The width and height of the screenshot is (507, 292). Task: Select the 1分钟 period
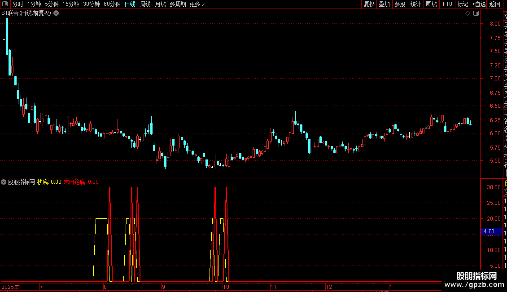pyautogui.click(x=34, y=4)
